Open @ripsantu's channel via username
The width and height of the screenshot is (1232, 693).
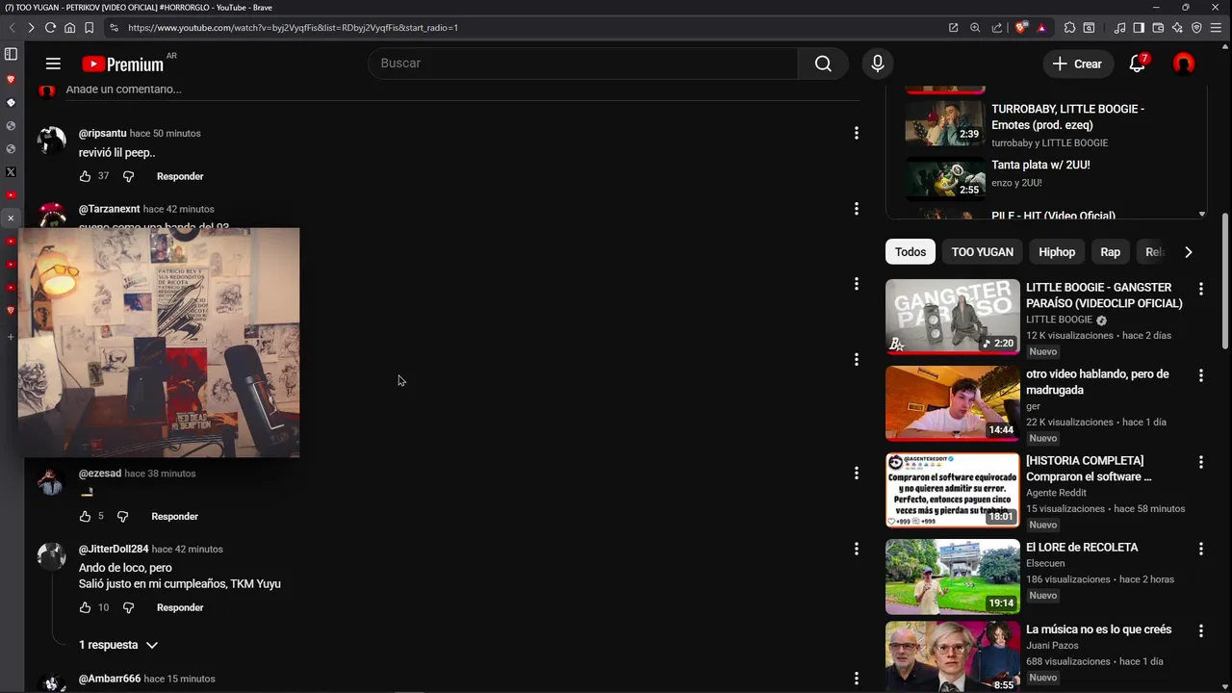[x=102, y=133]
